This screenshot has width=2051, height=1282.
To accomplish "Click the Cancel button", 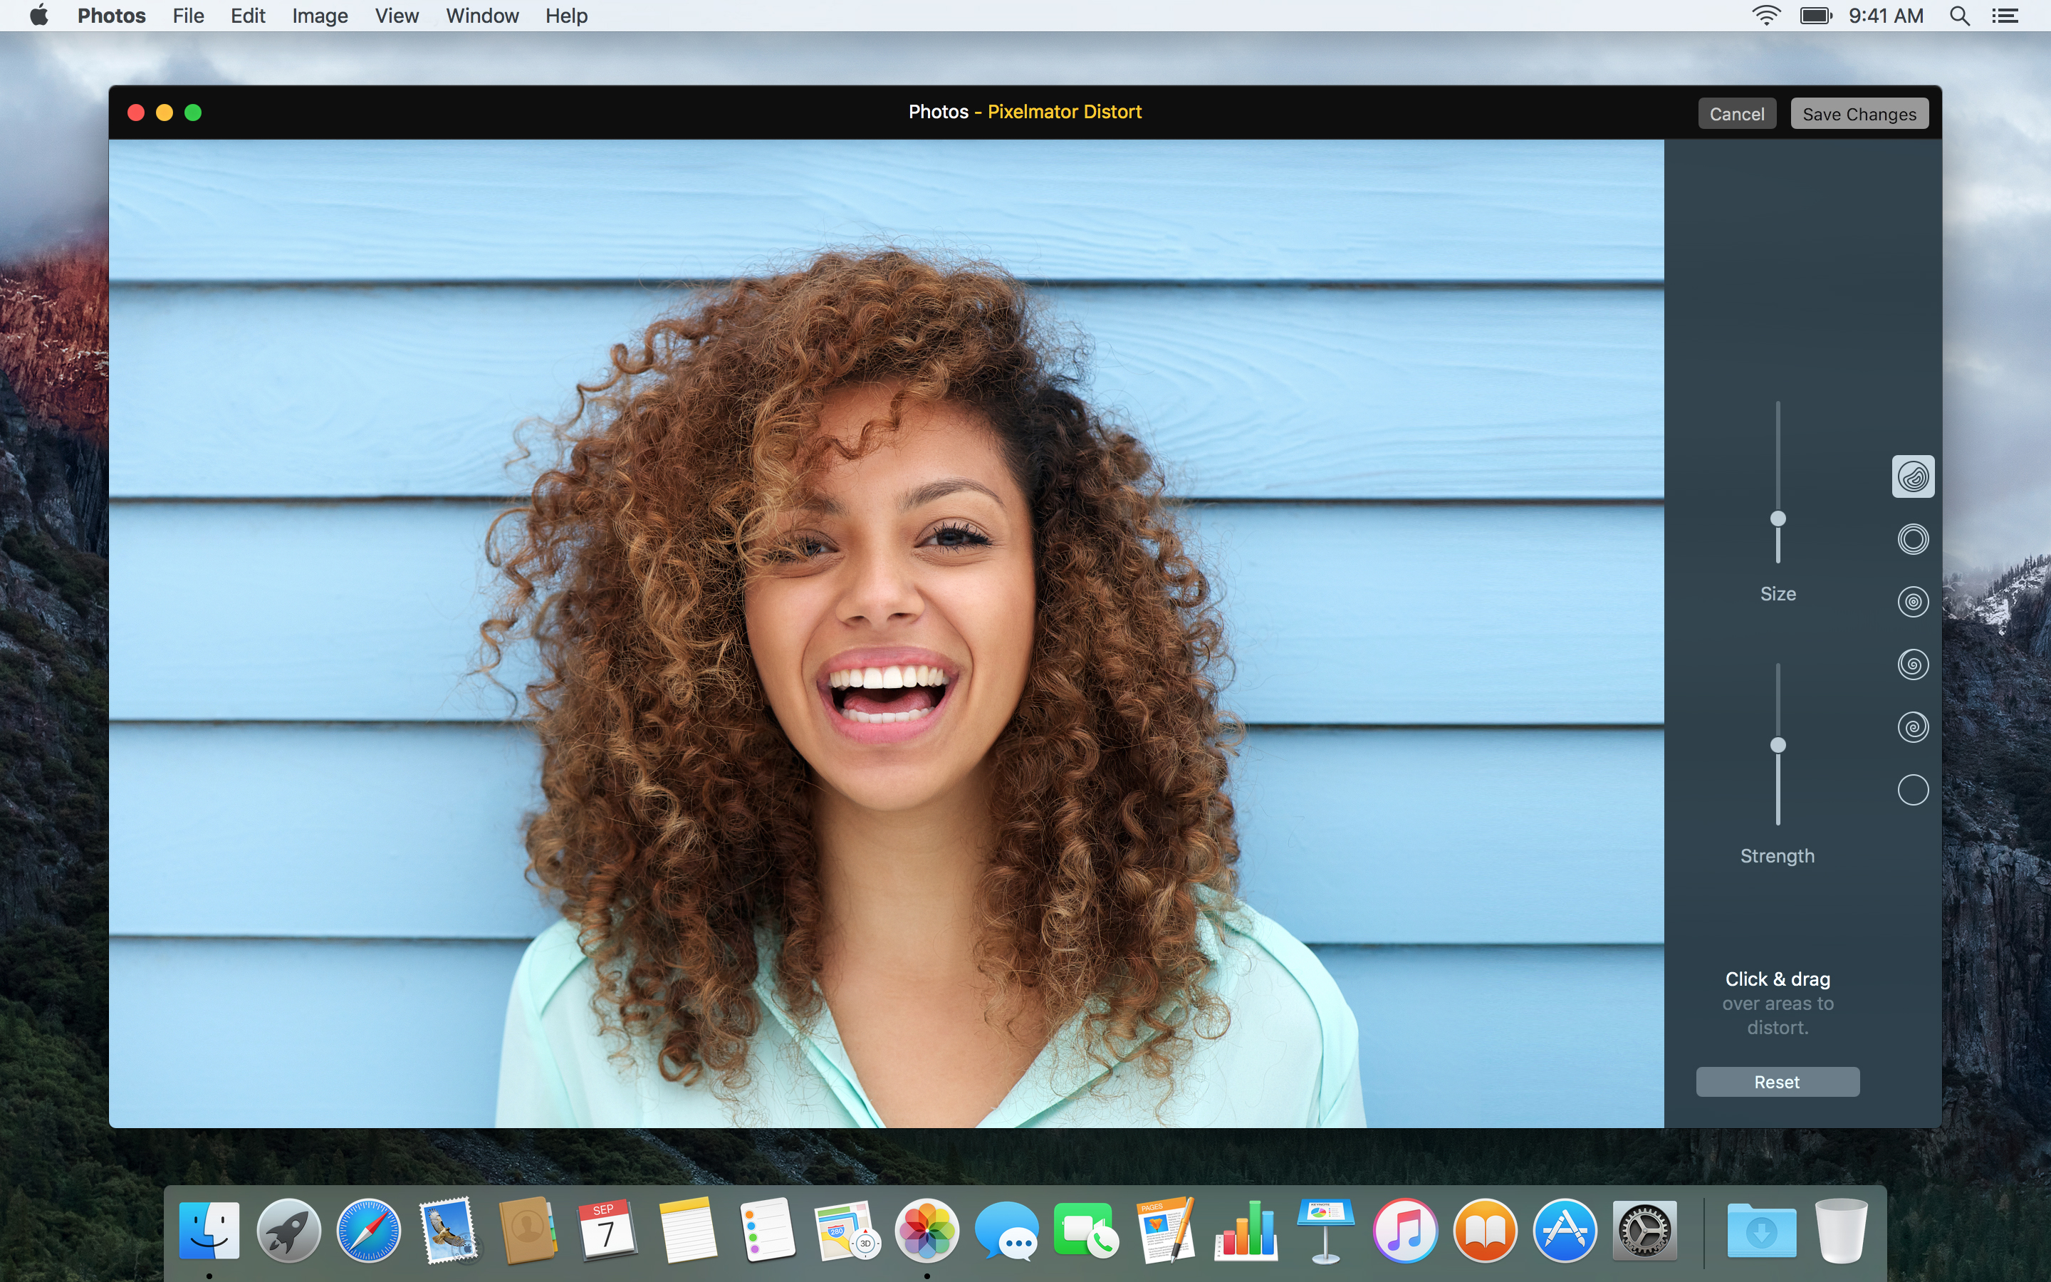I will (1736, 114).
